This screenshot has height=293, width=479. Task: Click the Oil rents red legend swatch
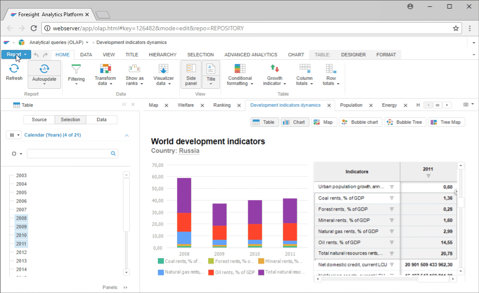pyautogui.click(x=211, y=272)
